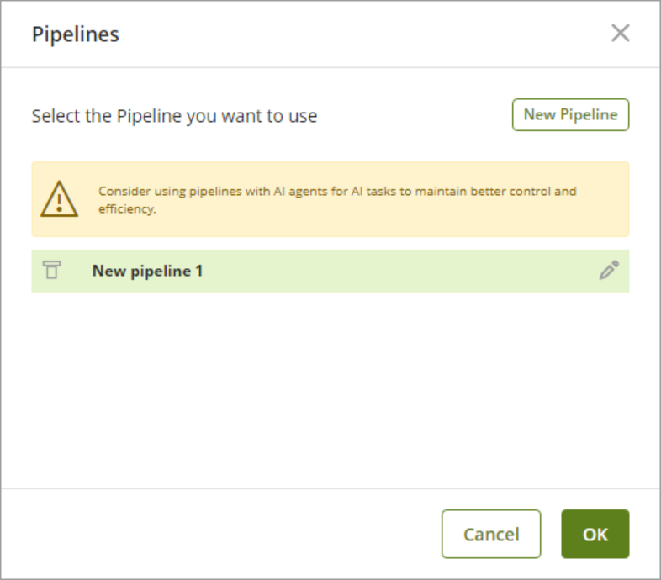Click the header space between title and X
Image resolution: width=661 pixels, height=580 pixels.
click(362, 34)
